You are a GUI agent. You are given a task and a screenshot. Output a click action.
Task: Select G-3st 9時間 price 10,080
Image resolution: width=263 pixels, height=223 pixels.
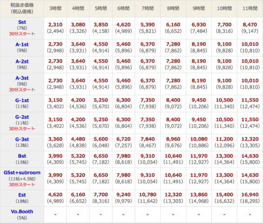pyautogui.click(x=199, y=139)
